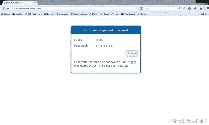This screenshot has height=125, width=209.
Task: Click the toolbar error X status icon
Action: tap(202, 14)
